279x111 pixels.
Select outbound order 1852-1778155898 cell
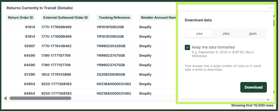[56, 74]
